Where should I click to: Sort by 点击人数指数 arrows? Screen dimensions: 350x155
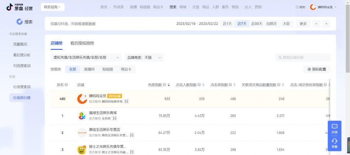[x=203, y=85]
